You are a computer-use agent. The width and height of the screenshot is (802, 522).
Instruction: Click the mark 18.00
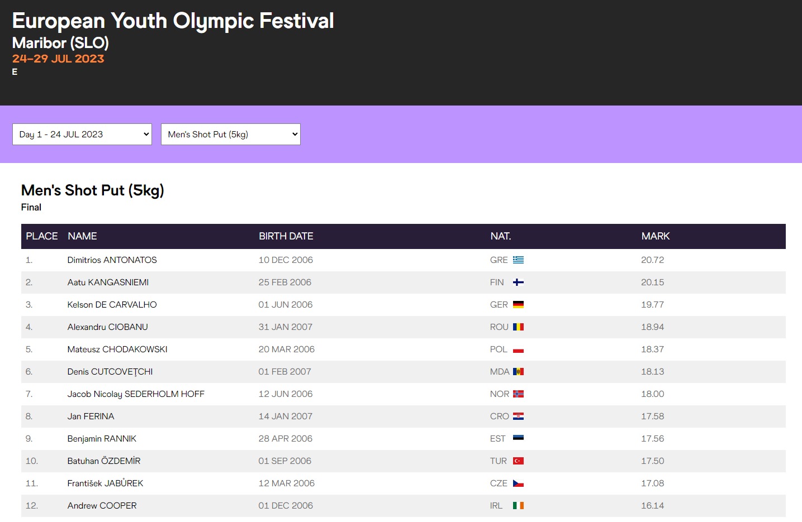coord(653,394)
